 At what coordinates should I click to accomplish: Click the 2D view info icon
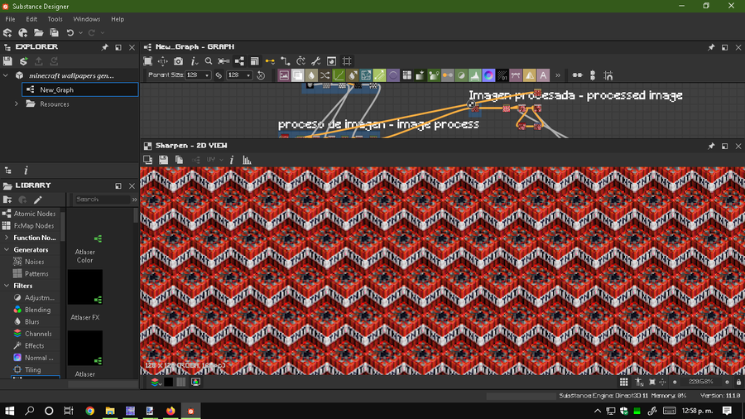[x=232, y=160]
